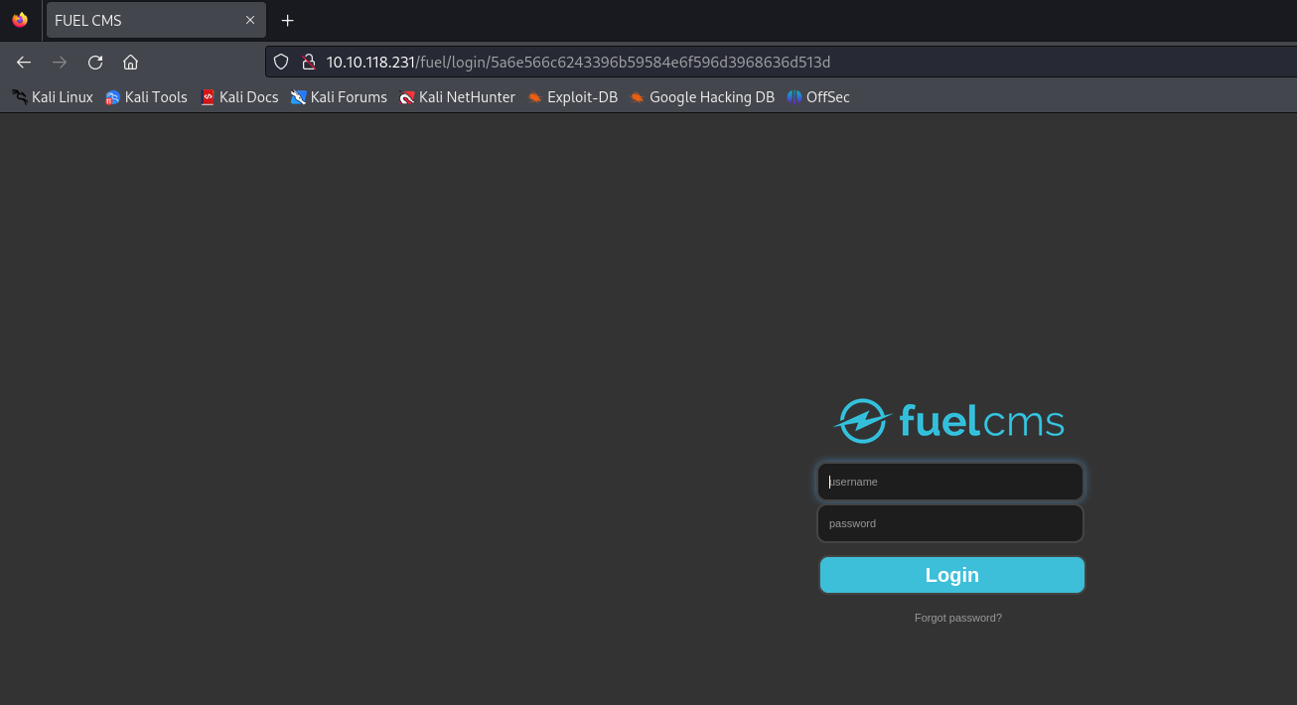Click the username input field
Image resolution: width=1297 pixels, height=705 pixels.
950,482
